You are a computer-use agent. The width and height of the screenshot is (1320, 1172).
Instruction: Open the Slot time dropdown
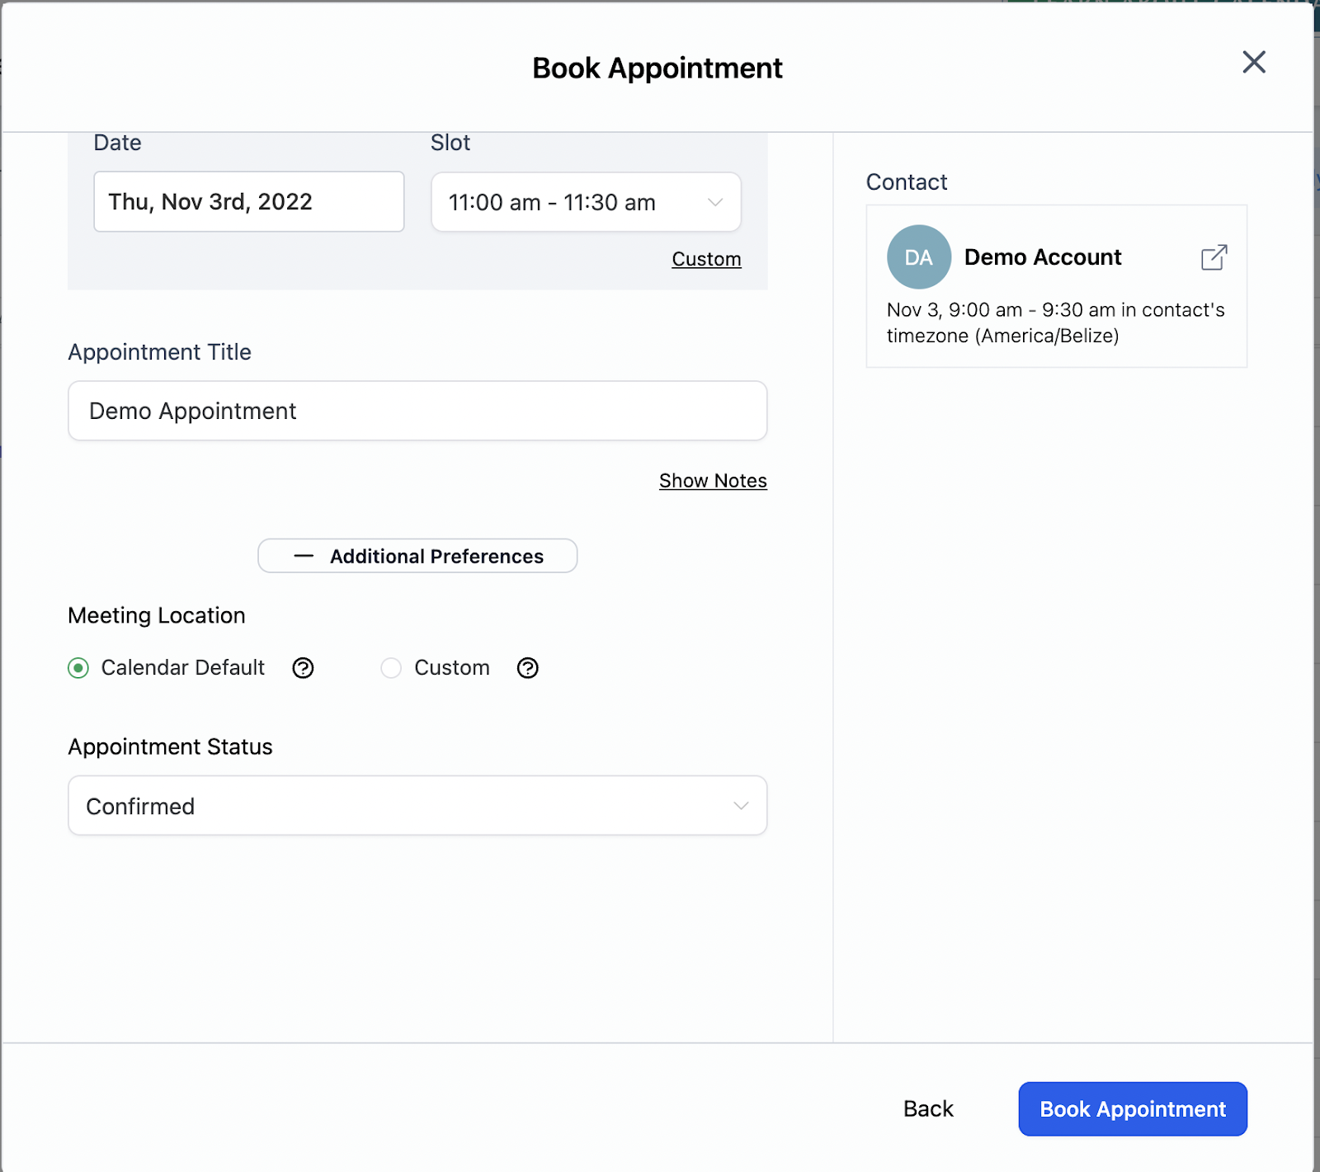click(586, 202)
